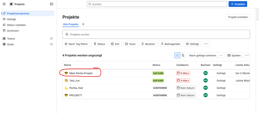Open Teams in the sidebar

(28, 39)
